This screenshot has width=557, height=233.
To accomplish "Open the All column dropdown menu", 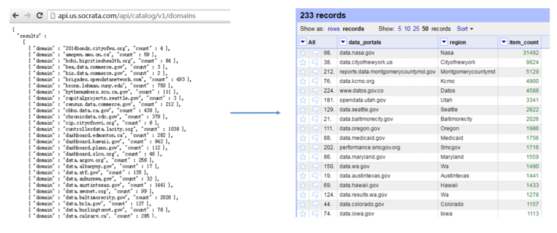I will tap(303, 42).
